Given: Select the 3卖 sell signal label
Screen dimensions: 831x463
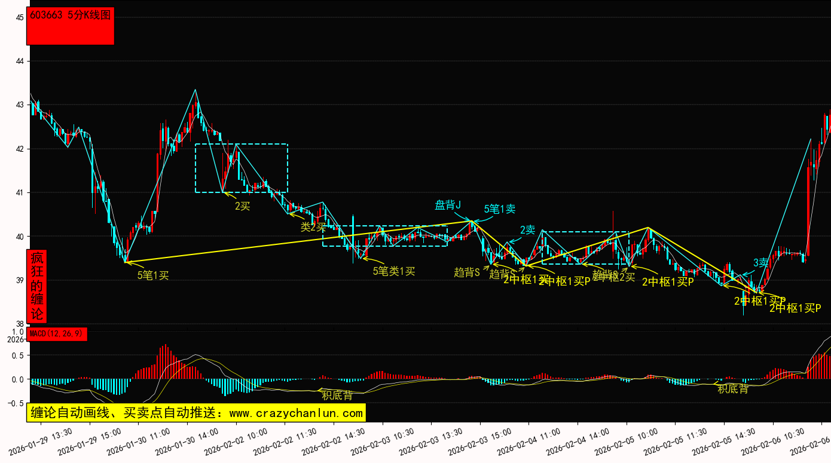Looking at the screenshot, I should coord(760,263).
